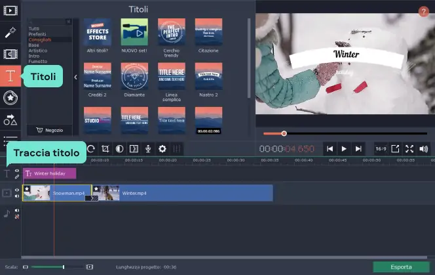Select the timecode 00:00:02:986 title thumbnail

208,120
